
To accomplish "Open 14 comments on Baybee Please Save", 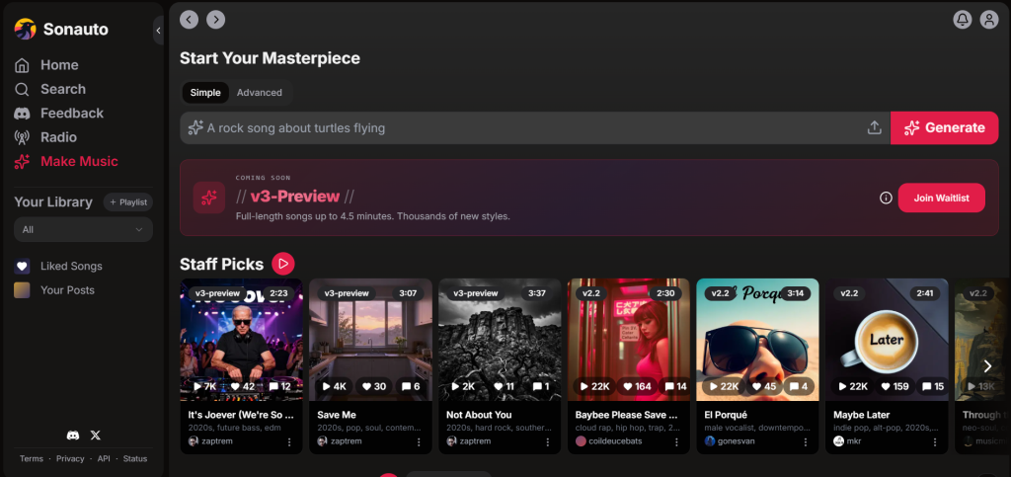I will coord(675,386).
